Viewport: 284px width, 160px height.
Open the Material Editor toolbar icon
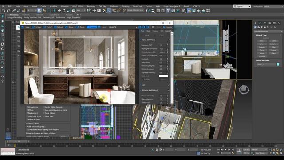click(183, 11)
